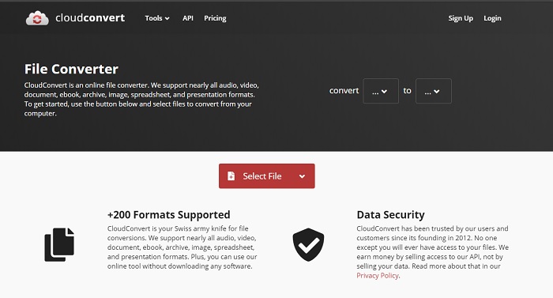Click the cloudconvert brand name text
The width and height of the screenshot is (553, 298).
[x=90, y=18]
